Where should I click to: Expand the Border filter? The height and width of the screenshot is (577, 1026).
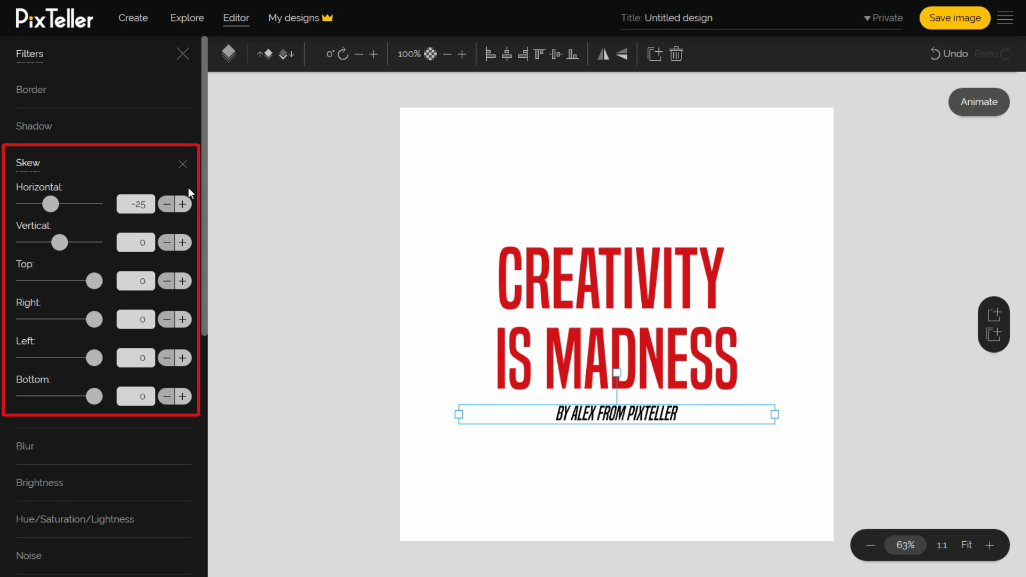31,90
